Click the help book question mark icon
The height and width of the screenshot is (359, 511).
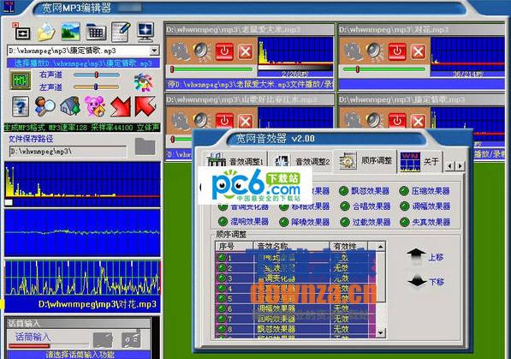coord(21,106)
